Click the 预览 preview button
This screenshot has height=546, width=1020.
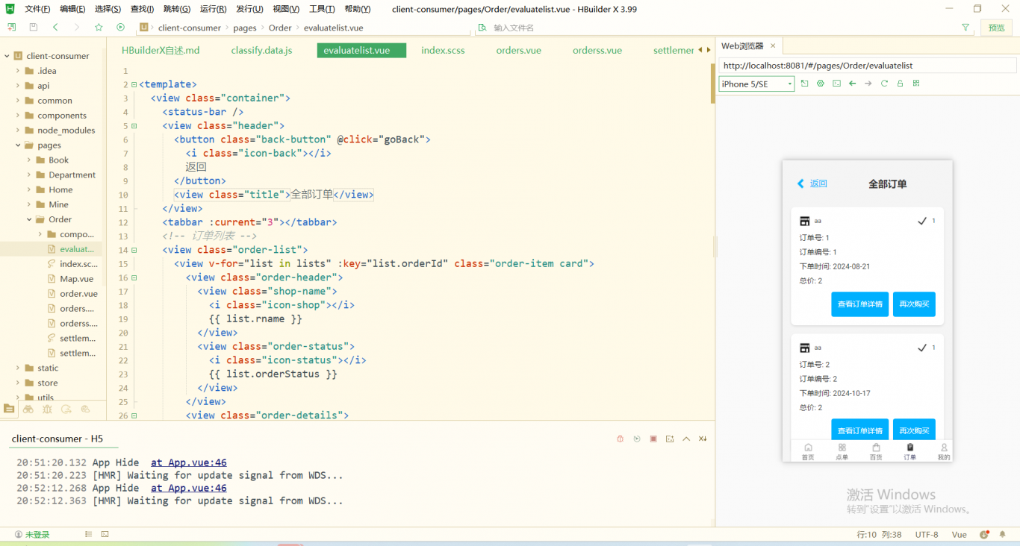[996, 28]
